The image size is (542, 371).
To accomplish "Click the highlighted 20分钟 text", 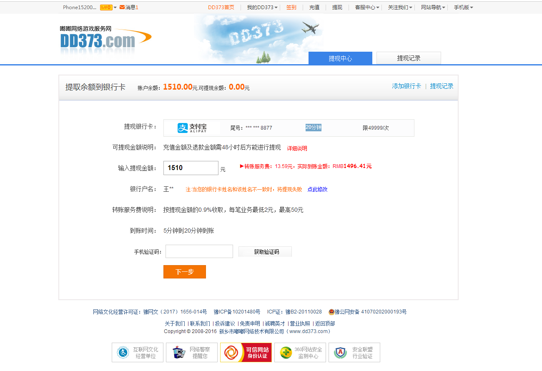I will pos(314,128).
